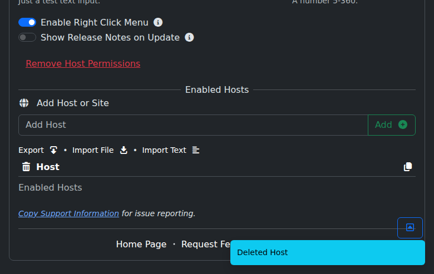The image size is (434, 274).
Task: Go to the Home Page link
Action: [x=141, y=244]
